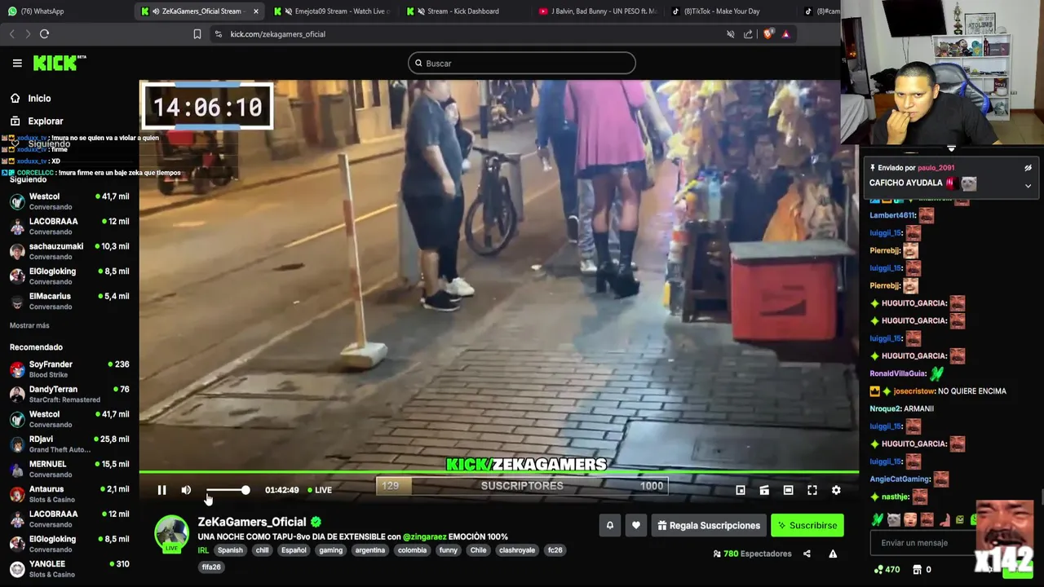Report stream with warning triangle icon
1044x587 pixels.
(x=833, y=554)
